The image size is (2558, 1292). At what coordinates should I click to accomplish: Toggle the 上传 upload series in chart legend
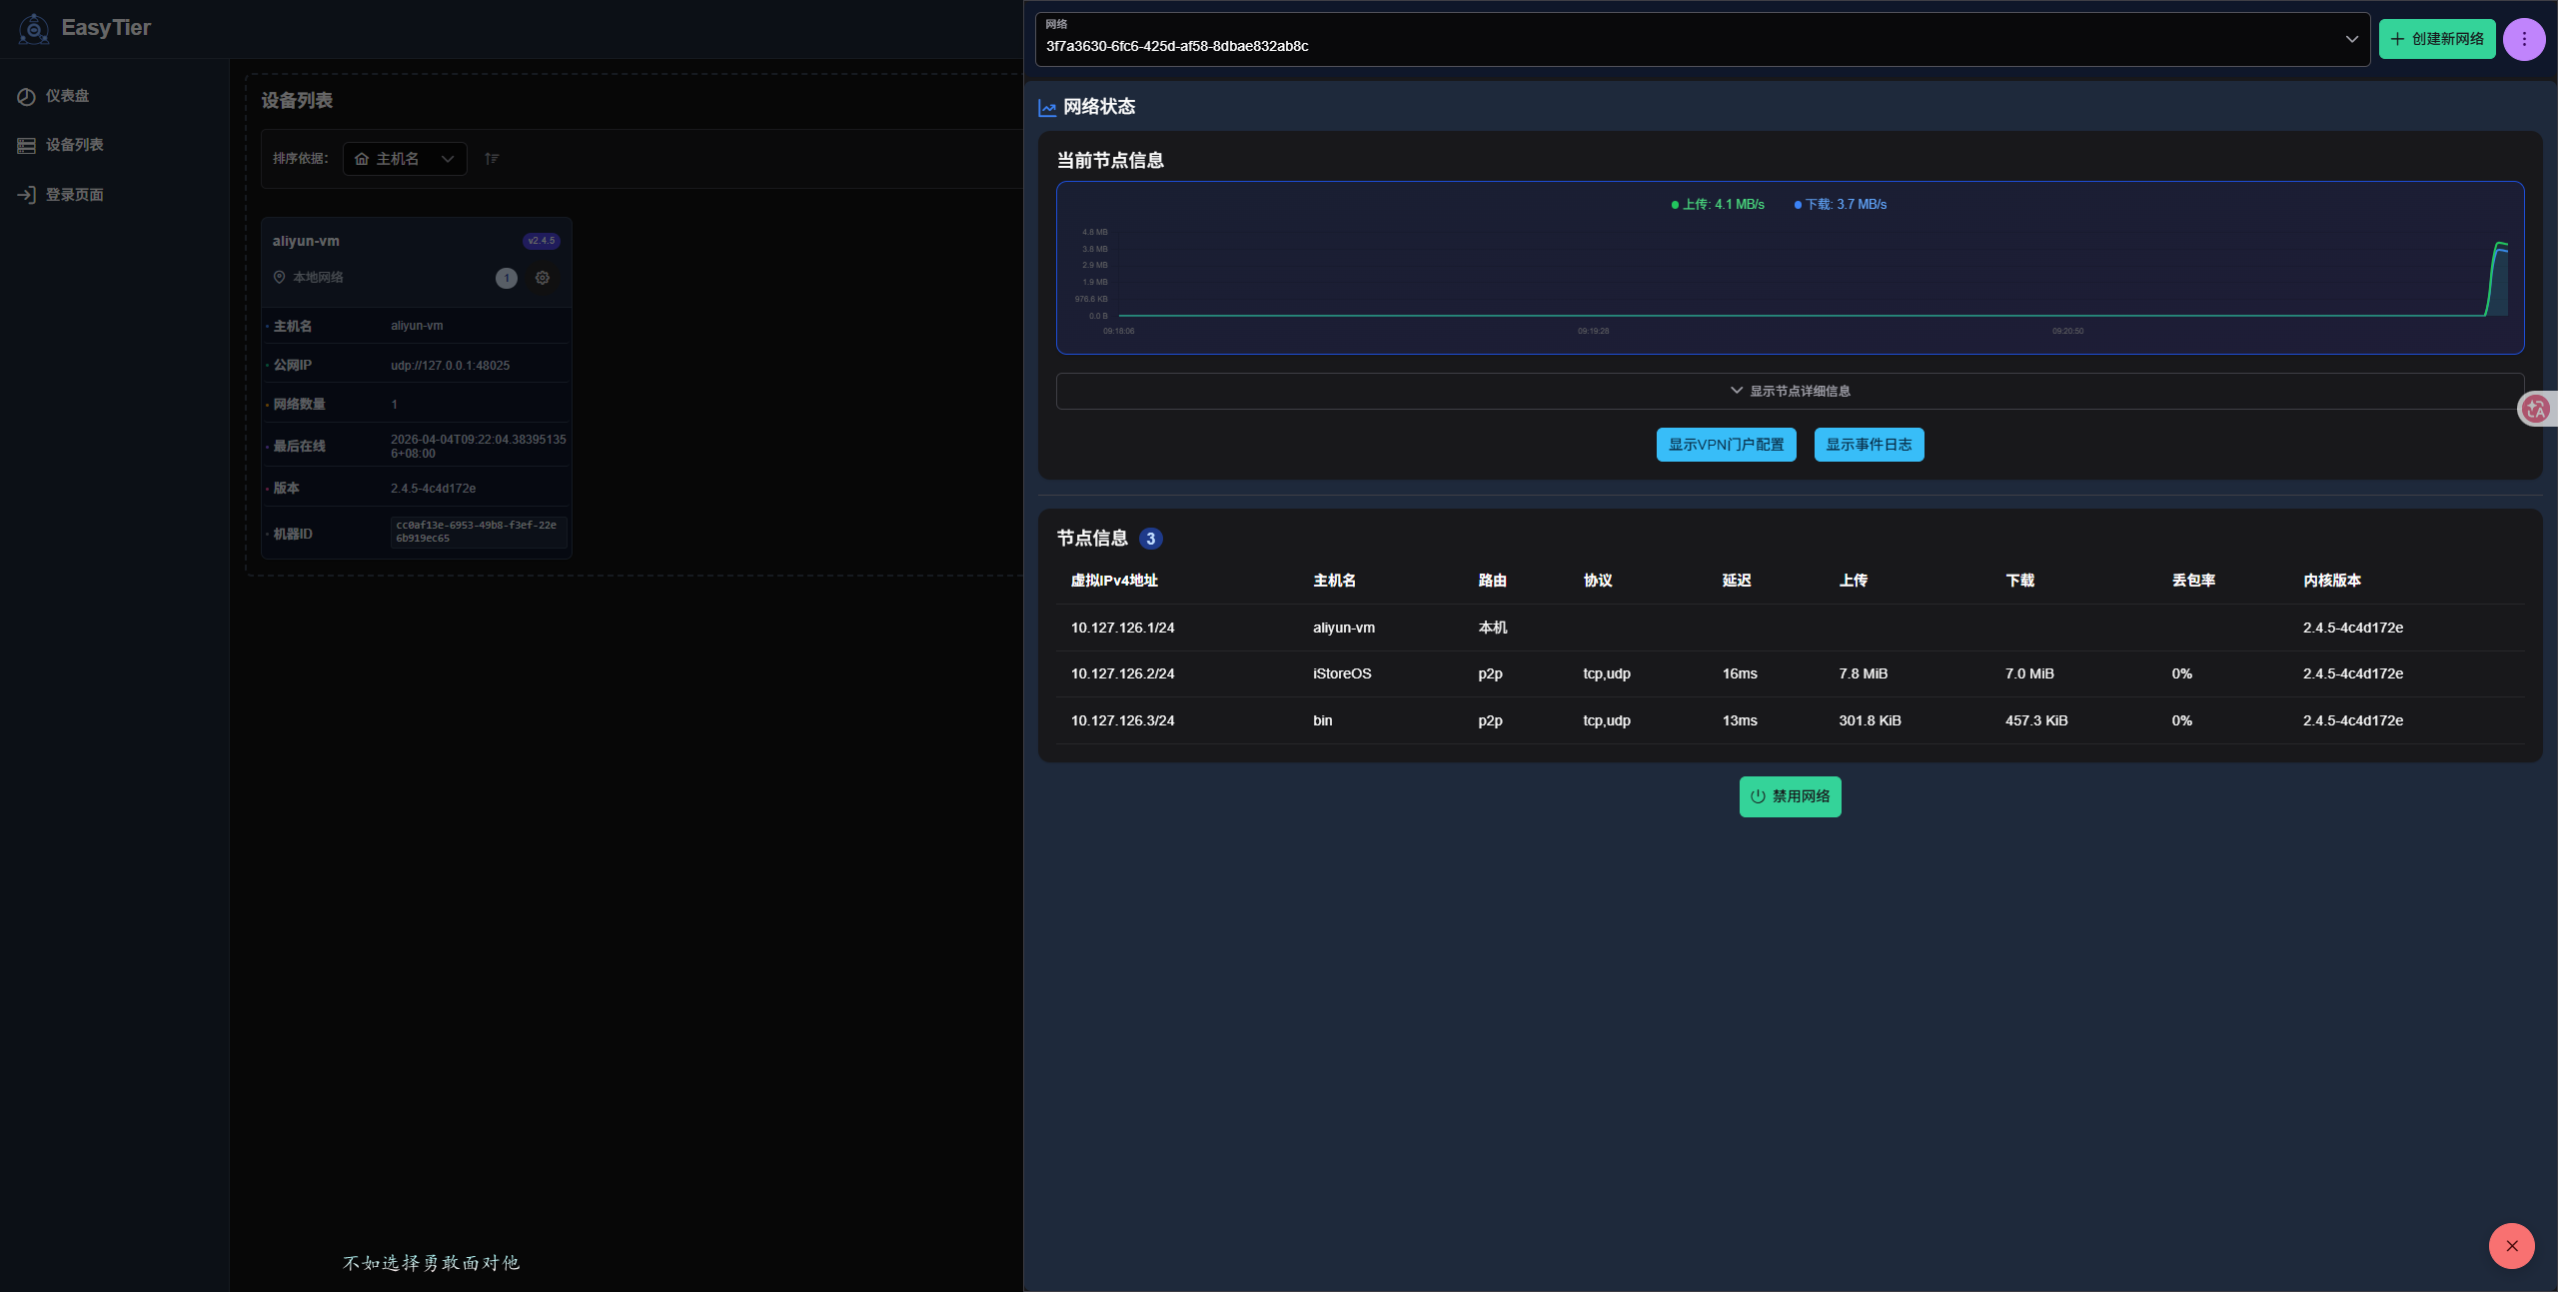click(1719, 205)
